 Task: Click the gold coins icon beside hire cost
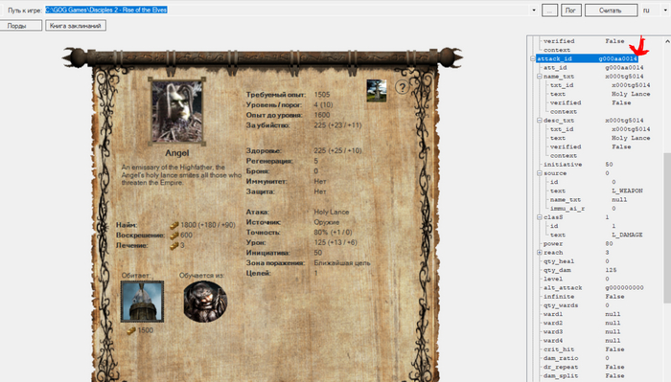[x=174, y=225]
